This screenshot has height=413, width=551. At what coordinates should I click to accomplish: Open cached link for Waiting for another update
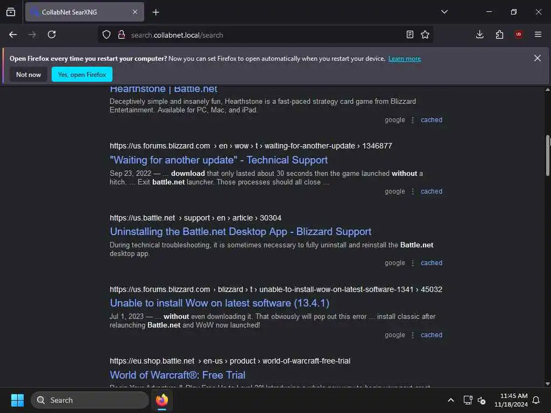(432, 191)
